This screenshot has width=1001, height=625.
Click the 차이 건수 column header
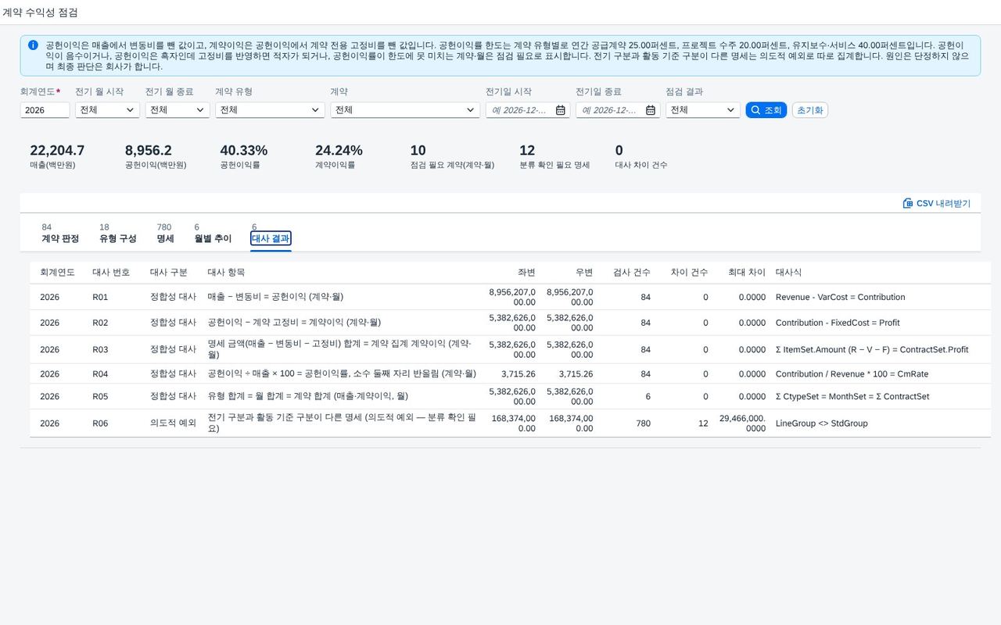click(689, 273)
